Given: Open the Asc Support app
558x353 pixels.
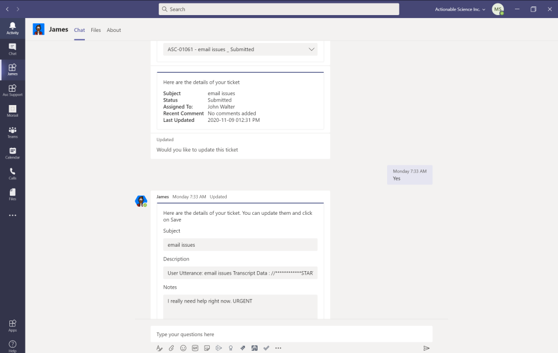Looking at the screenshot, I should pyautogui.click(x=12, y=89).
